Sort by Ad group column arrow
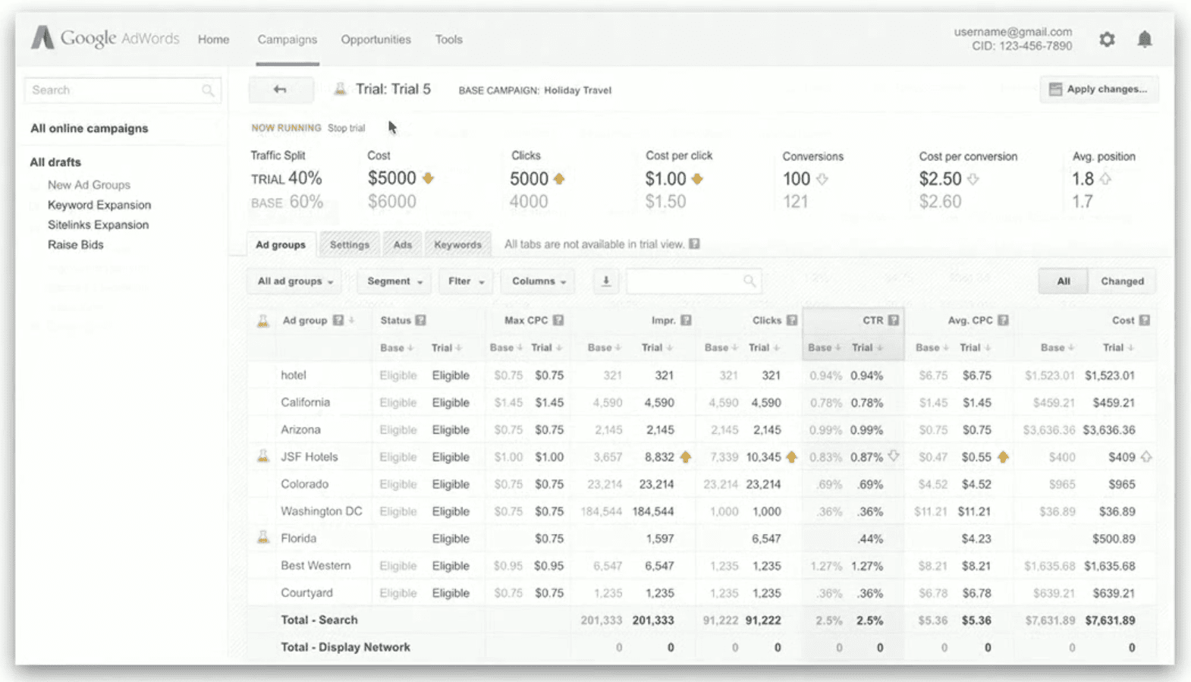 tap(352, 320)
